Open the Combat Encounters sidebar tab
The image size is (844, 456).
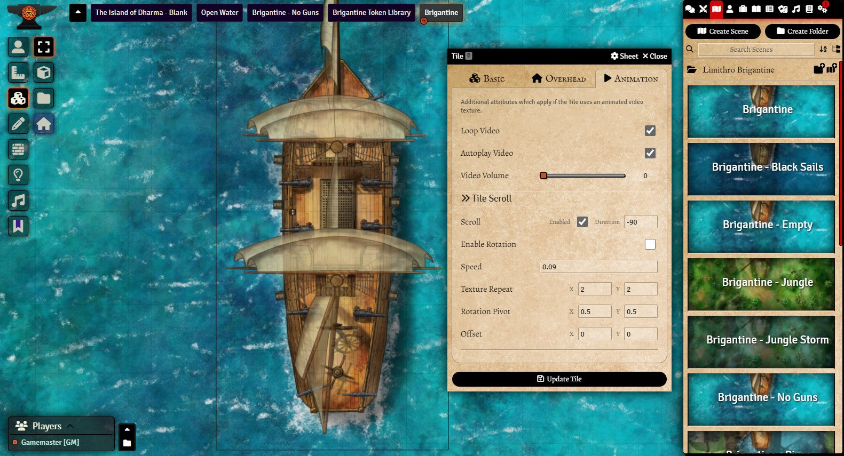coord(703,9)
